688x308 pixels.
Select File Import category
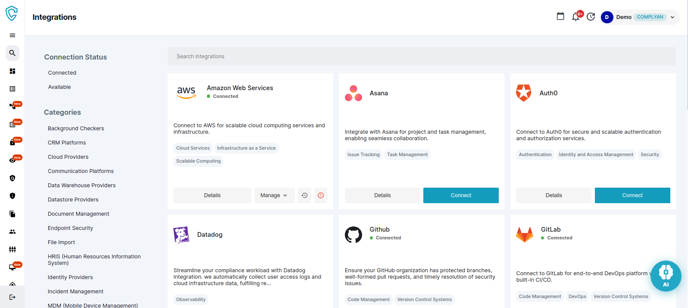click(61, 242)
